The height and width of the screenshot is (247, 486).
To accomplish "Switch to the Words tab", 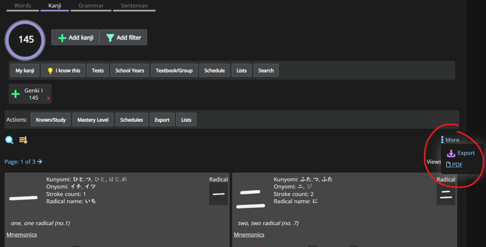I will (x=22, y=6).
